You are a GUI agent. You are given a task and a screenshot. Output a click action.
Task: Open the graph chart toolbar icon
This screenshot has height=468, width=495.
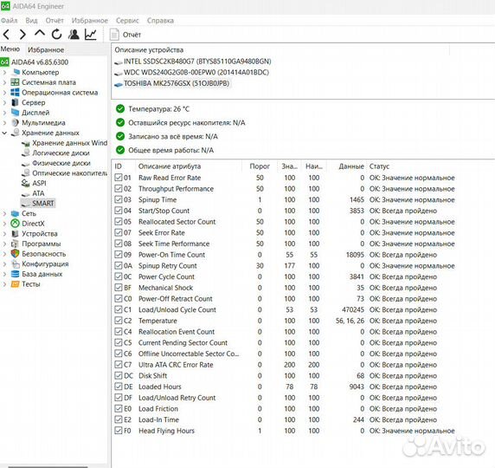pyautogui.click(x=91, y=34)
